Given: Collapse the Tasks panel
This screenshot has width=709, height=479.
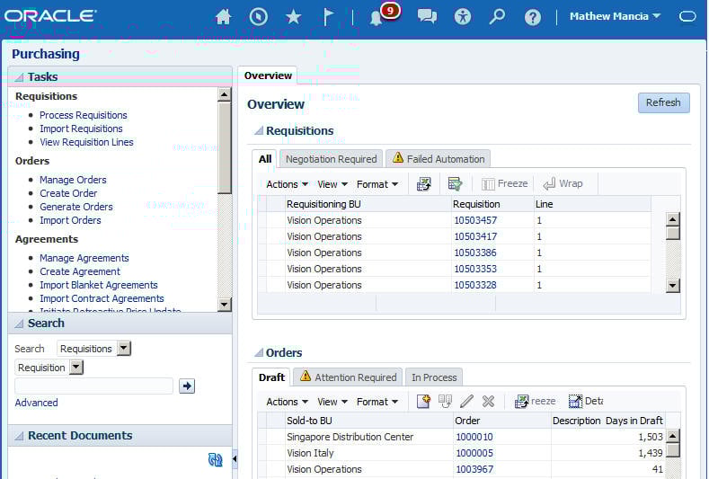Looking at the screenshot, I should click(19, 77).
